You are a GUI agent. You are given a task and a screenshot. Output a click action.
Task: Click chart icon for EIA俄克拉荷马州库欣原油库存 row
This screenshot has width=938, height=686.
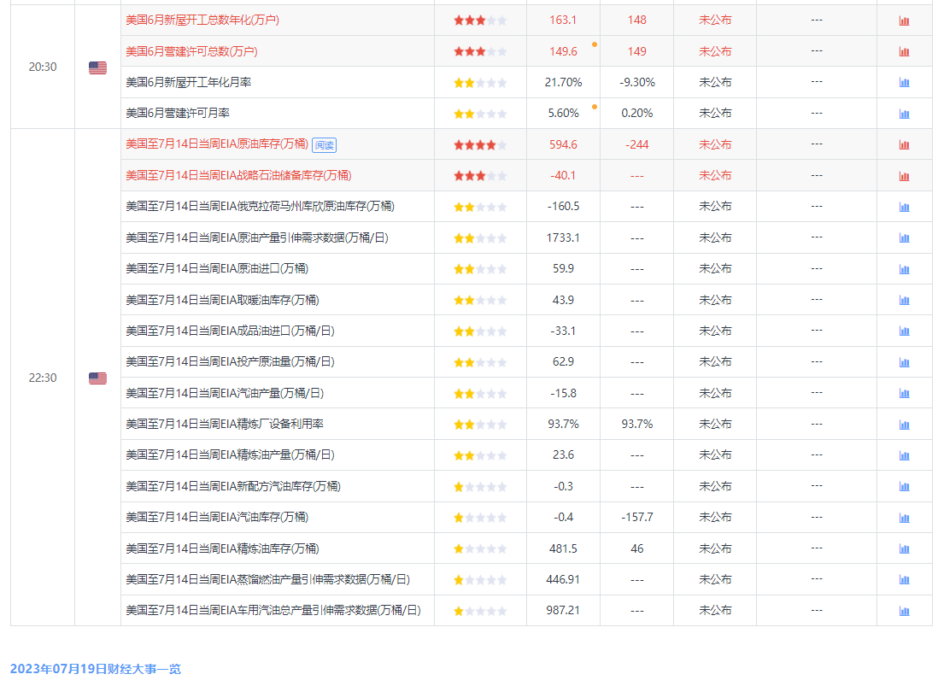(x=904, y=207)
